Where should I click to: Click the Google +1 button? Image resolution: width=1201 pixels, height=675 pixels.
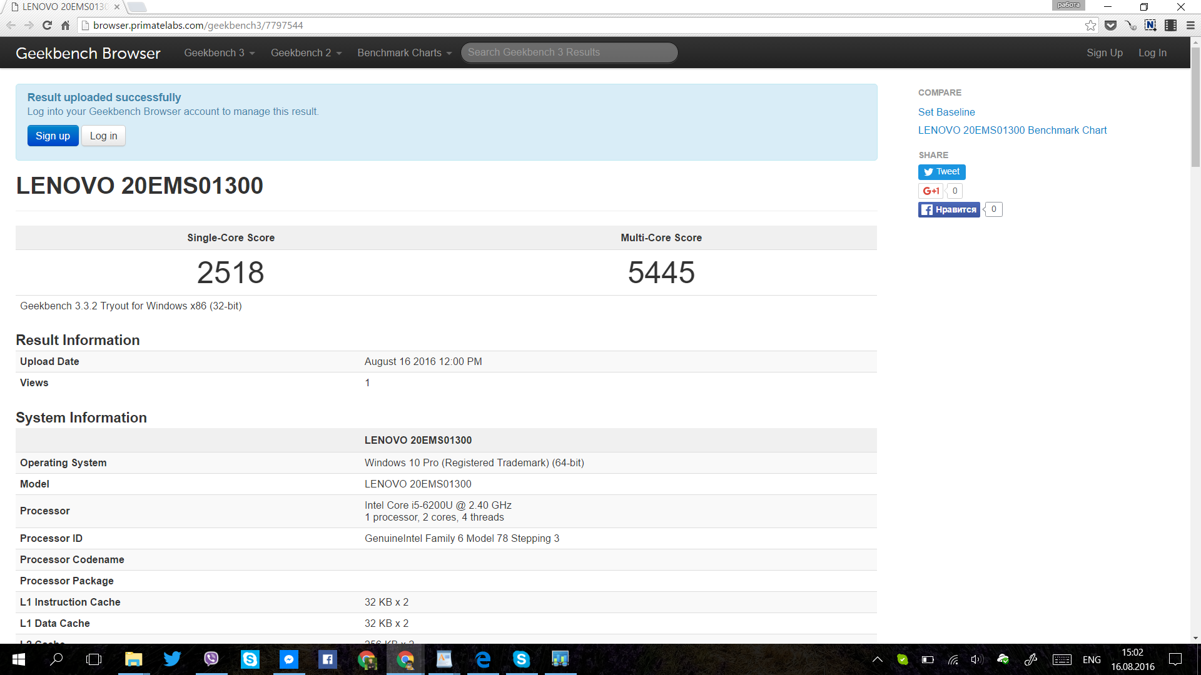pyautogui.click(x=931, y=191)
